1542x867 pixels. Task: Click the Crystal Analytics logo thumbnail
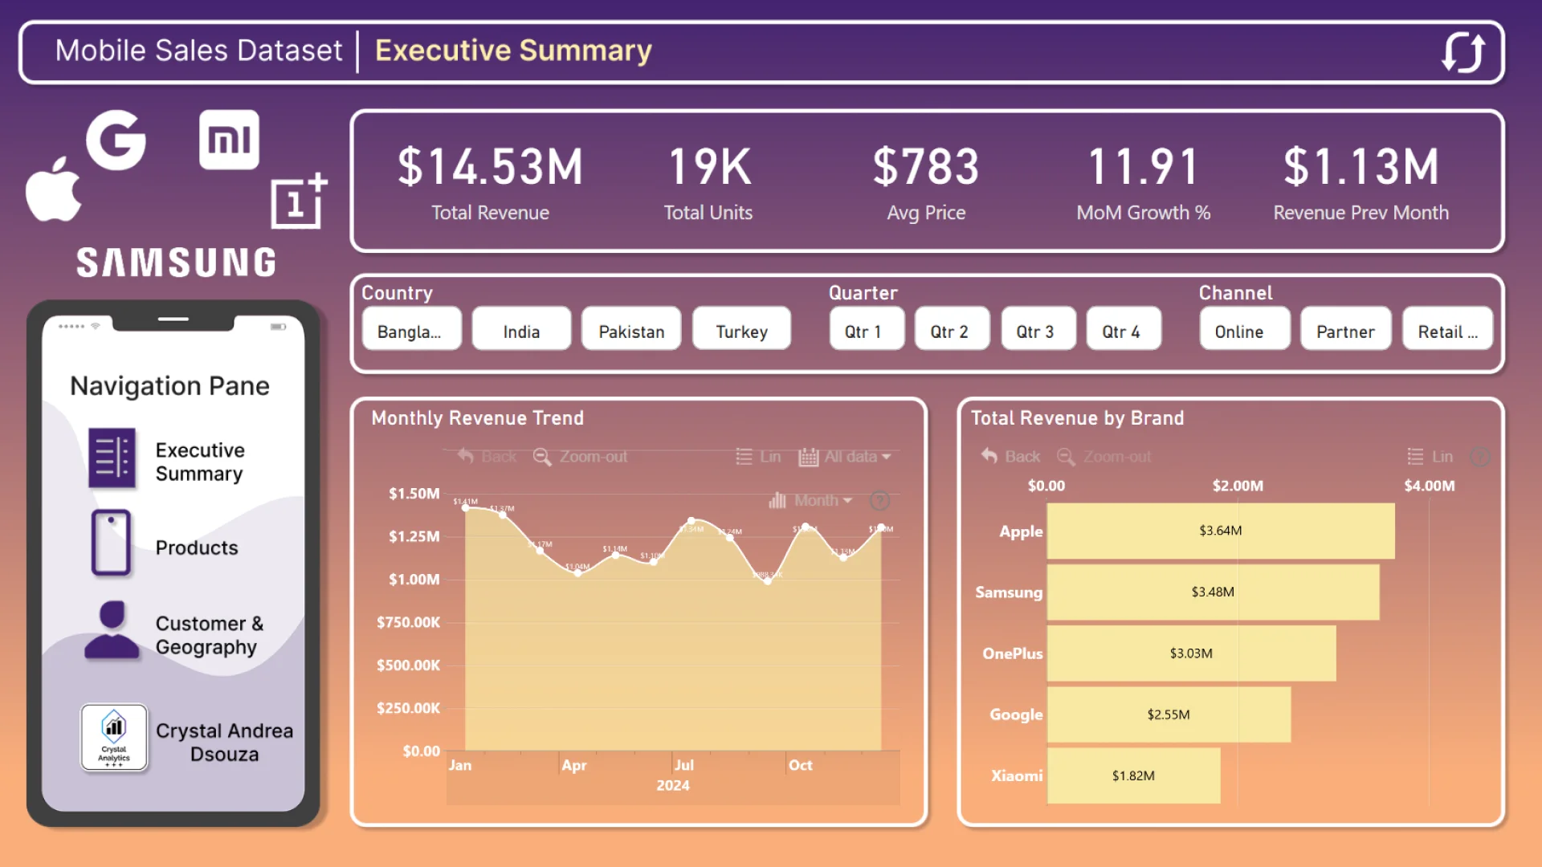tap(114, 737)
